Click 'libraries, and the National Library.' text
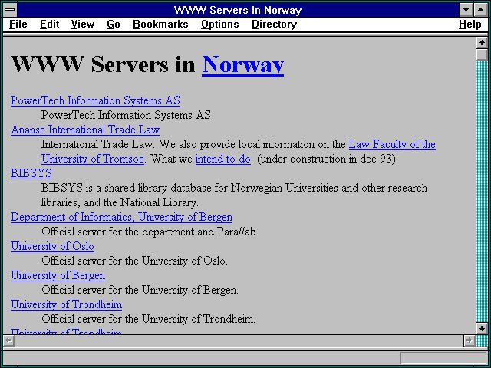Screen dimensions: 491x368 coord(120,202)
